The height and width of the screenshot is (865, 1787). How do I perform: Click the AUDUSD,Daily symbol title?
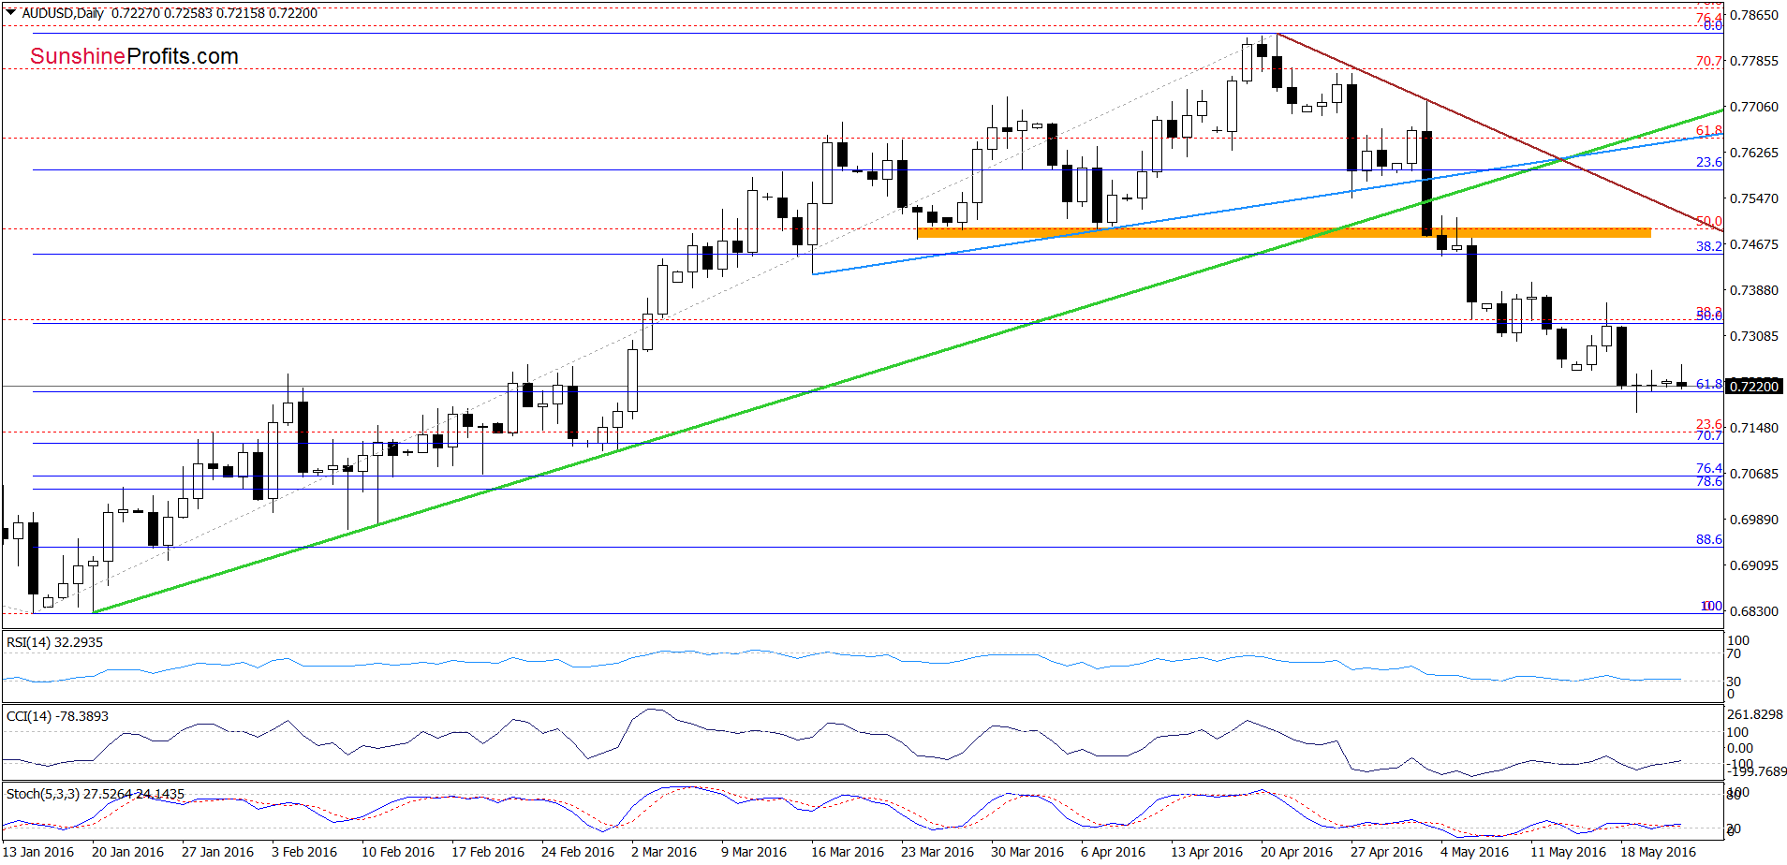[63, 13]
